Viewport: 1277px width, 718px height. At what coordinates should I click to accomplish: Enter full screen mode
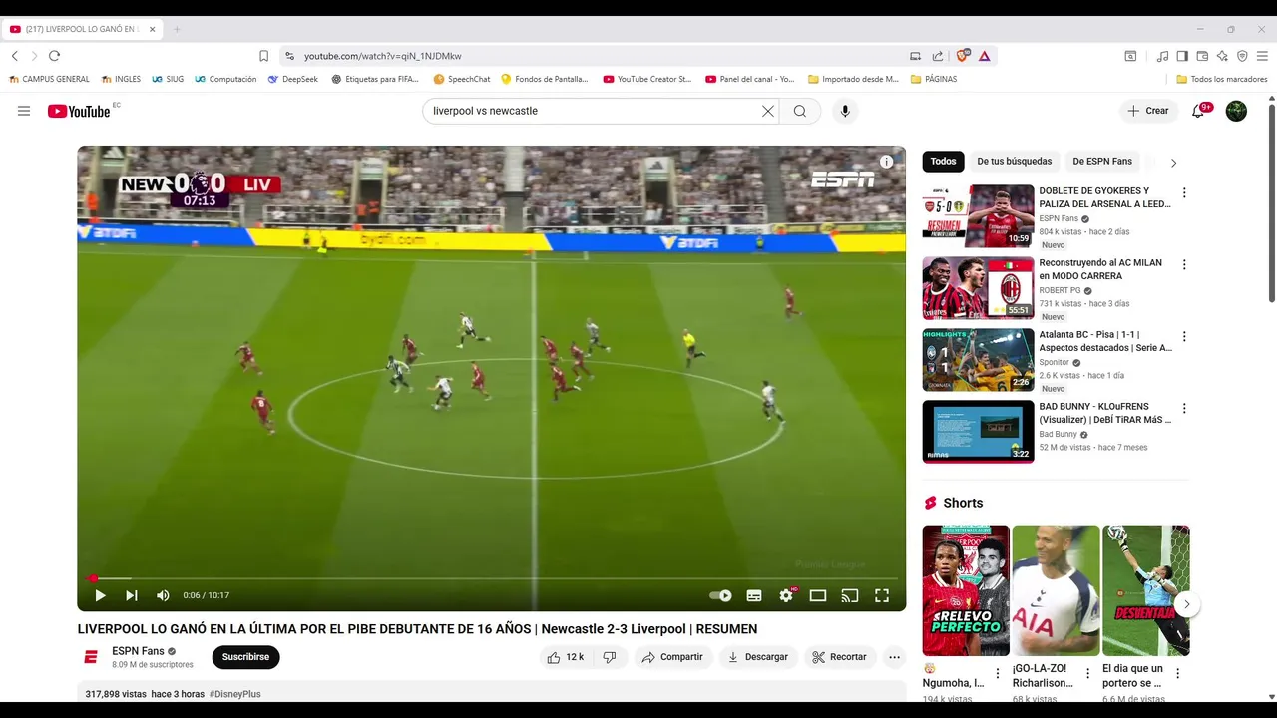pos(882,595)
